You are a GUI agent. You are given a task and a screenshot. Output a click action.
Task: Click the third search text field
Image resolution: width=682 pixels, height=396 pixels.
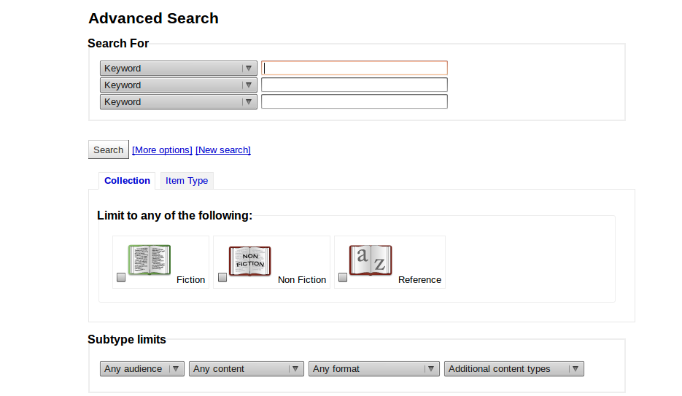(354, 101)
